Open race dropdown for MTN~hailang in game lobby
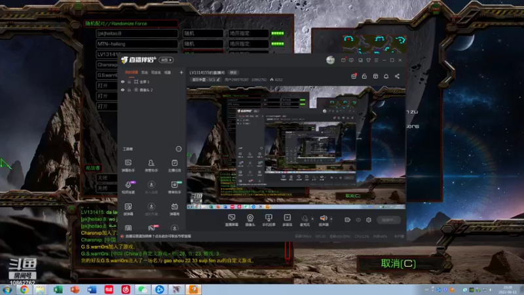Screen dimensions: 524x295 pos(203,44)
